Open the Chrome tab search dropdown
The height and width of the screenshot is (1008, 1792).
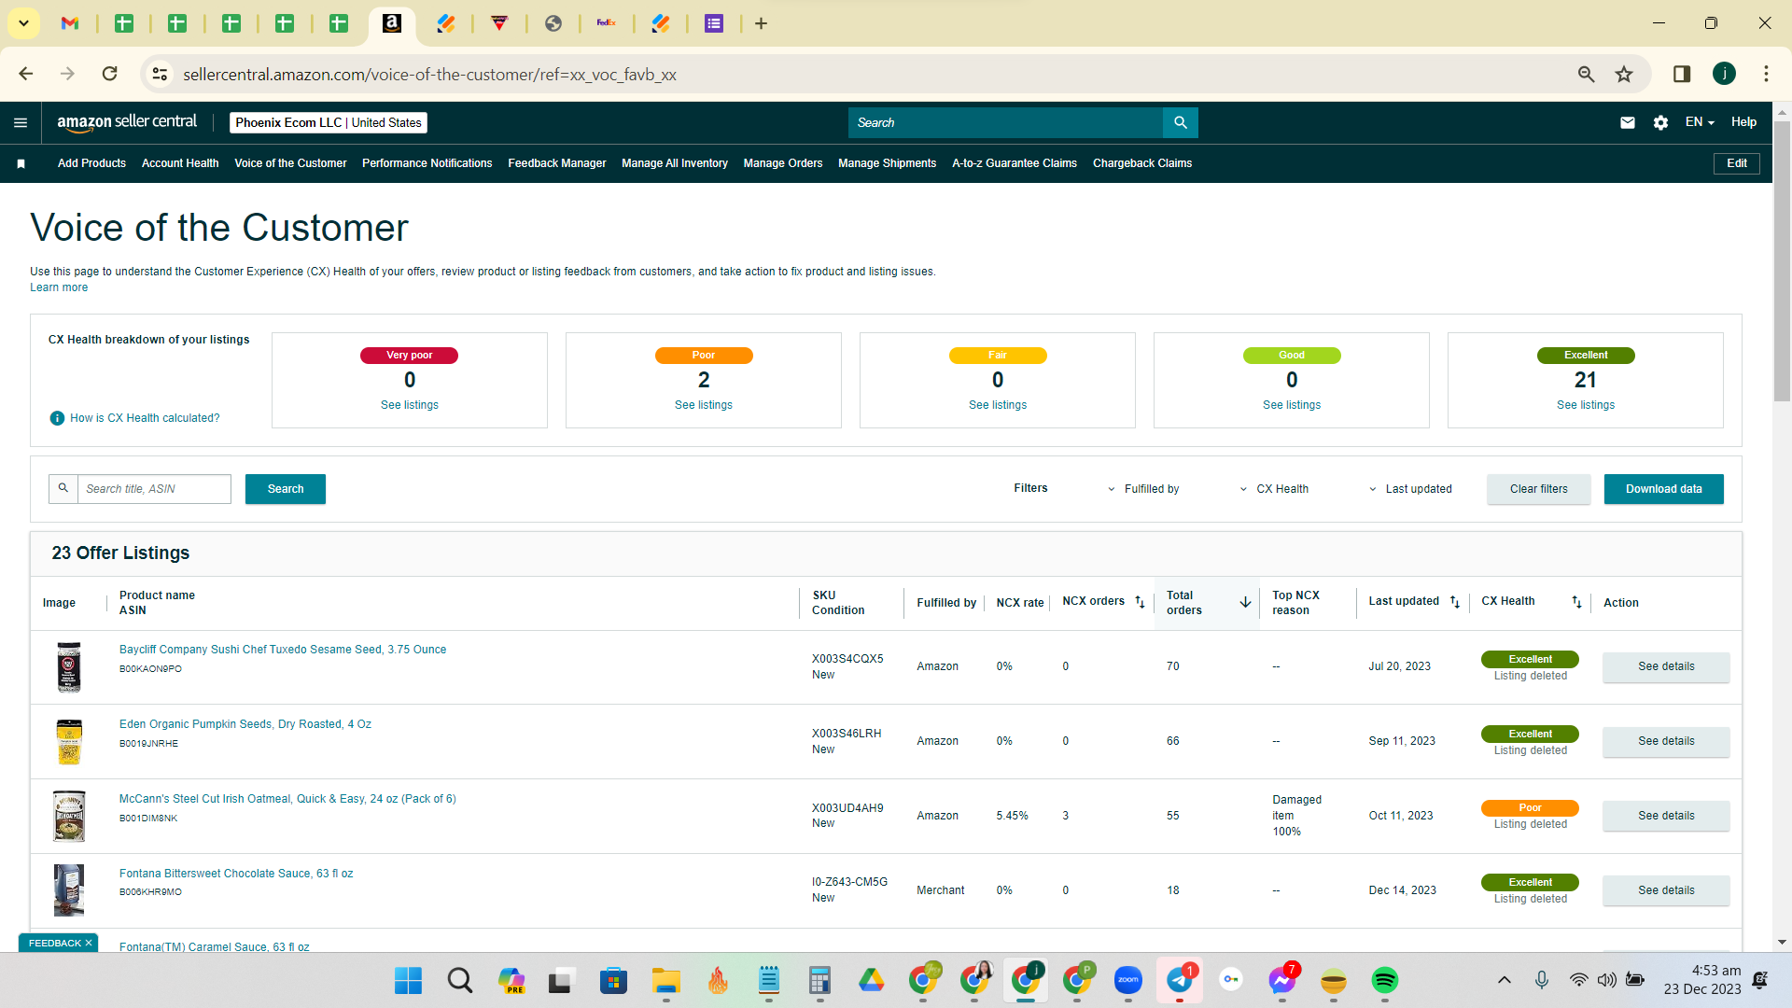point(23,23)
